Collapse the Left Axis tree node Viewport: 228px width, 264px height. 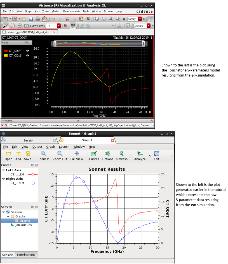coord(3,170)
